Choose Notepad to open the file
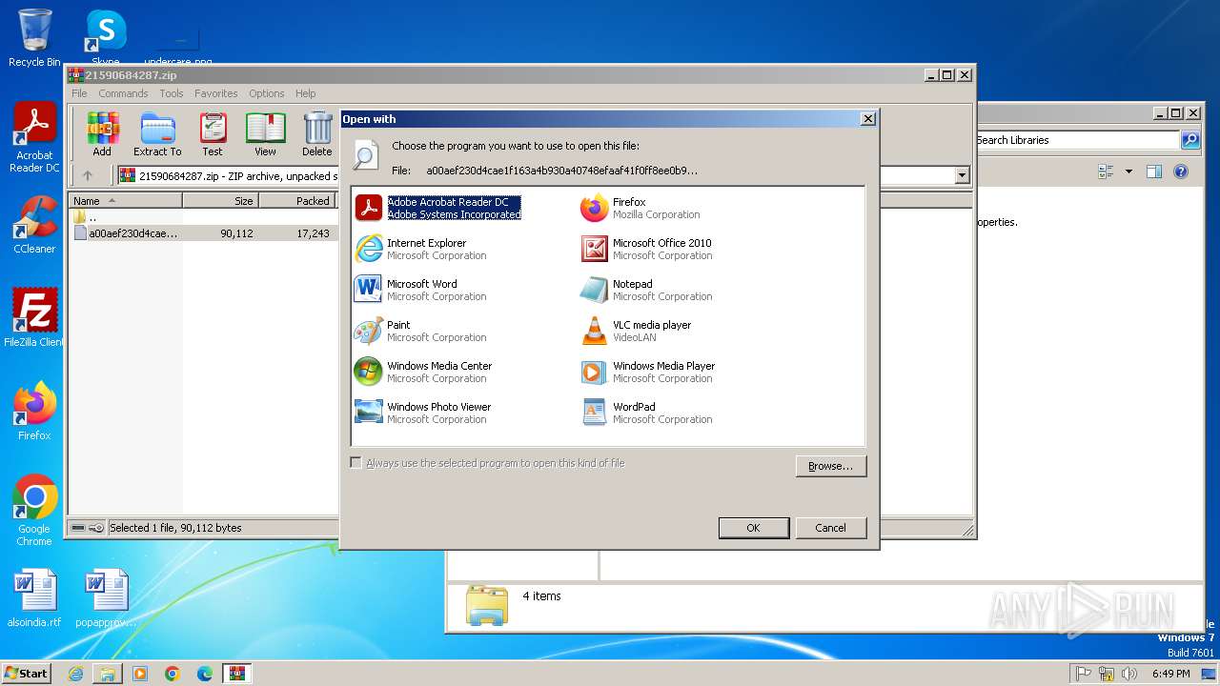 pos(646,290)
